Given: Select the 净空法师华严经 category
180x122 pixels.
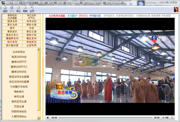Looking at the screenshot, I should pos(31,17).
